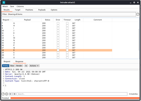Open the Attack menu
Viewport: 141px width, 101px height.
pos(5,6)
